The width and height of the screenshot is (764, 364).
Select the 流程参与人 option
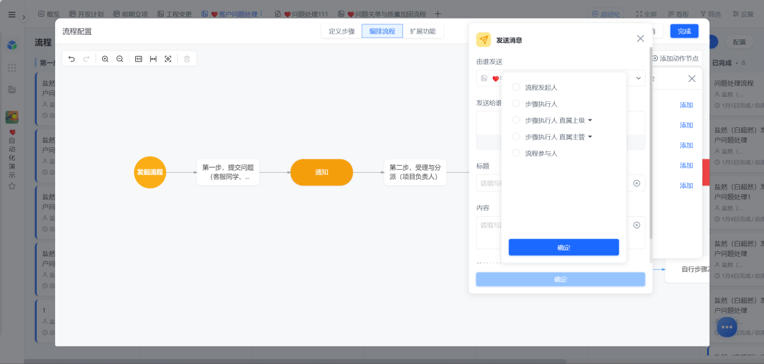tap(535, 154)
